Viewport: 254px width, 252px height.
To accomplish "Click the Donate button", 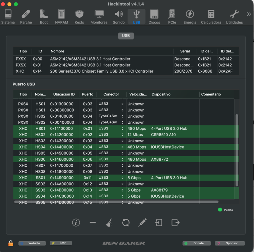I will [x=197, y=243].
